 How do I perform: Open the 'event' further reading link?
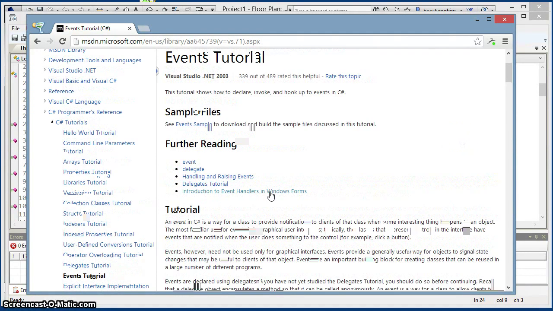[189, 162]
